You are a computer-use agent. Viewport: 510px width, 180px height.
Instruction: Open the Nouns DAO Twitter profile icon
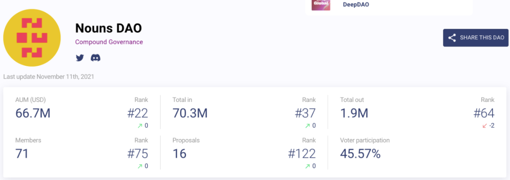[80, 58]
